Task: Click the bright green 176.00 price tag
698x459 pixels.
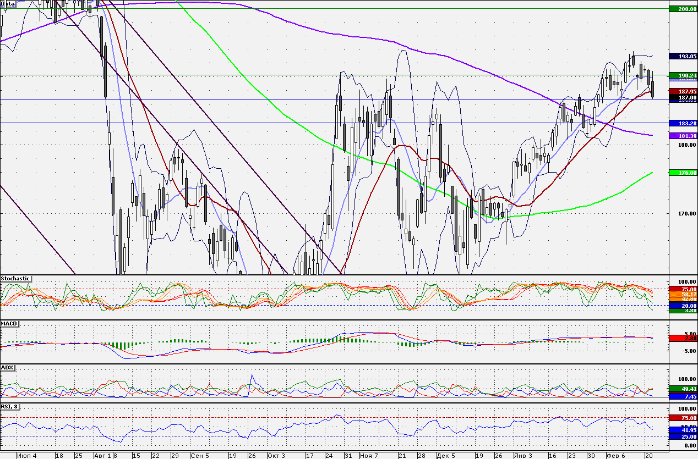Action: click(683, 173)
